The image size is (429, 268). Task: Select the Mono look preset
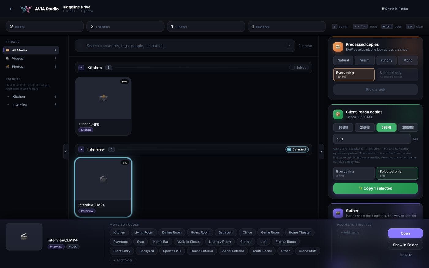click(408, 60)
